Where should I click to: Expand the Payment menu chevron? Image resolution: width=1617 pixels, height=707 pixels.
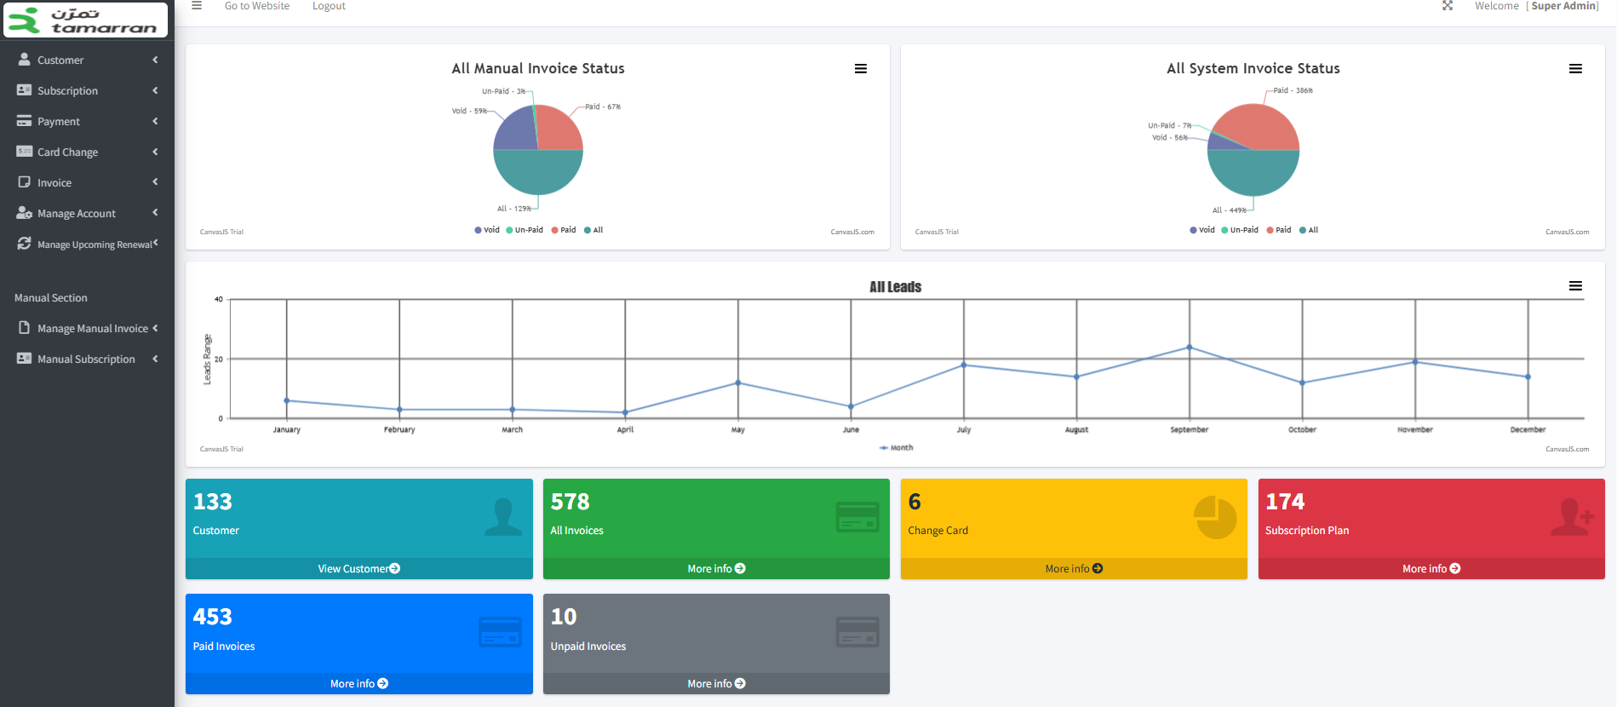coord(155,121)
